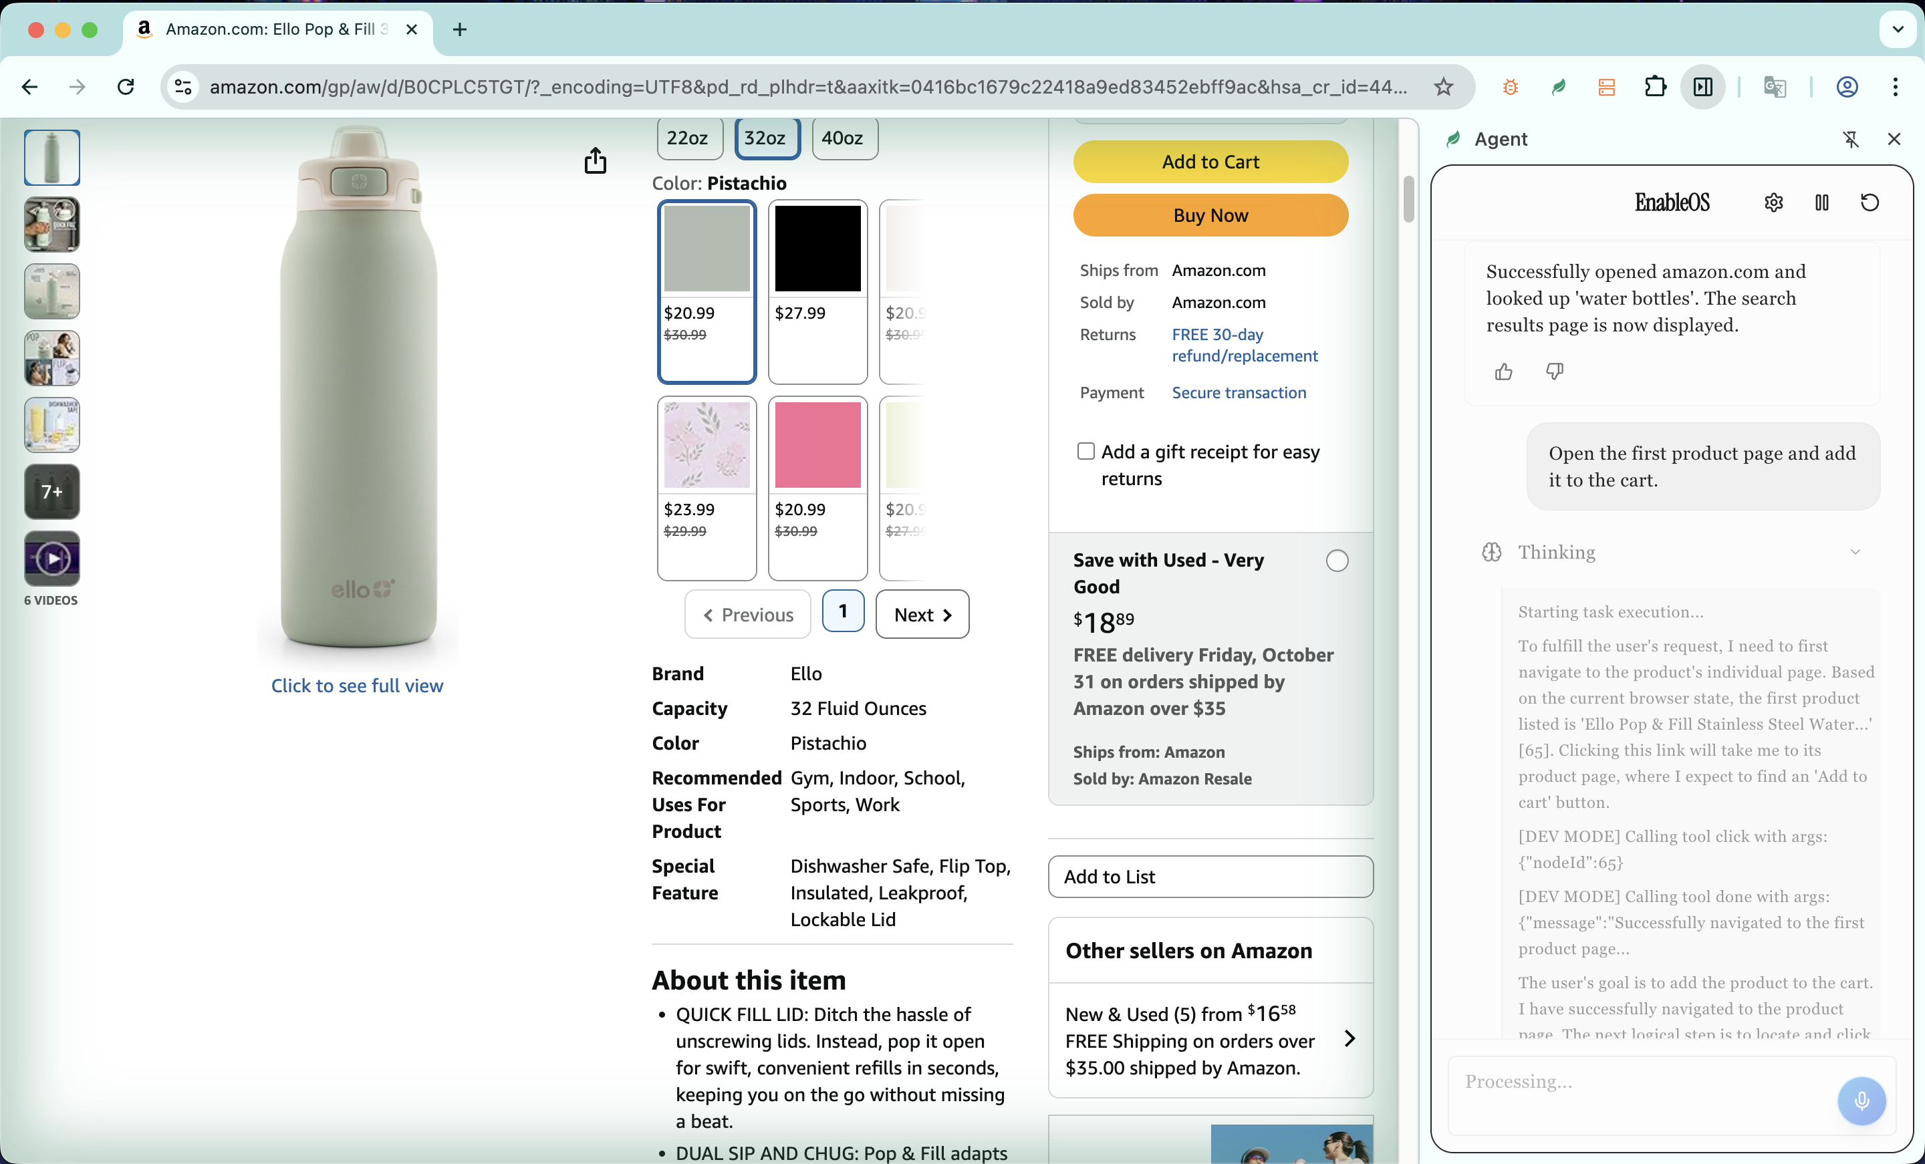The width and height of the screenshot is (1925, 1164).
Task: Click the microphone button in the agent input
Action: pos(1862,1101)
